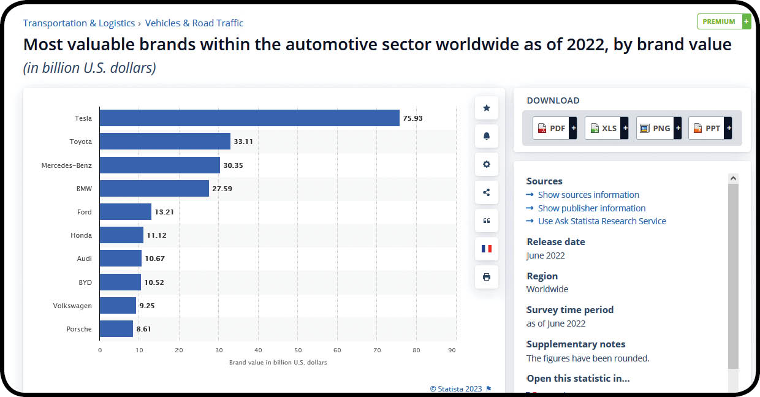The width and height of the screenshot is (760, 397).
Task: Click the Audi bar in chart
Action: (x=121, y=259)
